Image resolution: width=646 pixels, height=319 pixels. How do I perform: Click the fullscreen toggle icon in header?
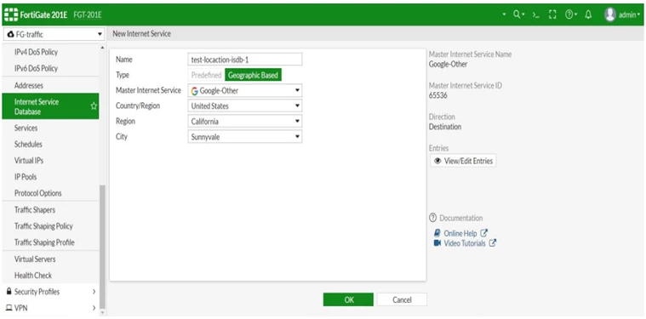[553, 14]
